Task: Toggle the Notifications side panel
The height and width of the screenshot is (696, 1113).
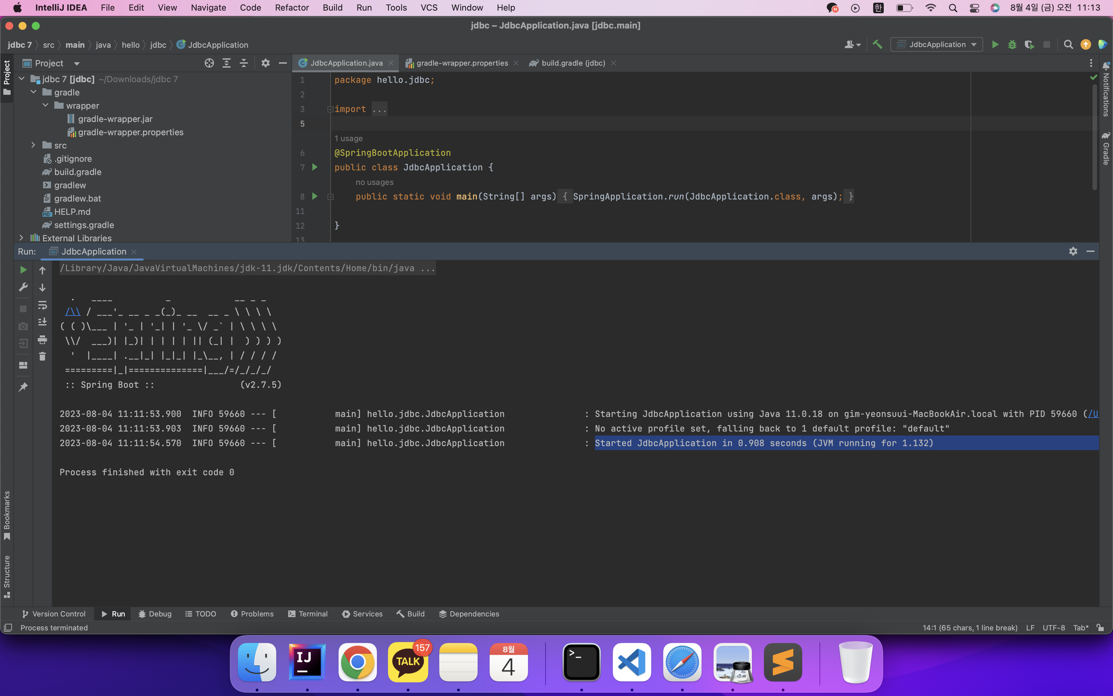Action: (x=1106, y=89)
